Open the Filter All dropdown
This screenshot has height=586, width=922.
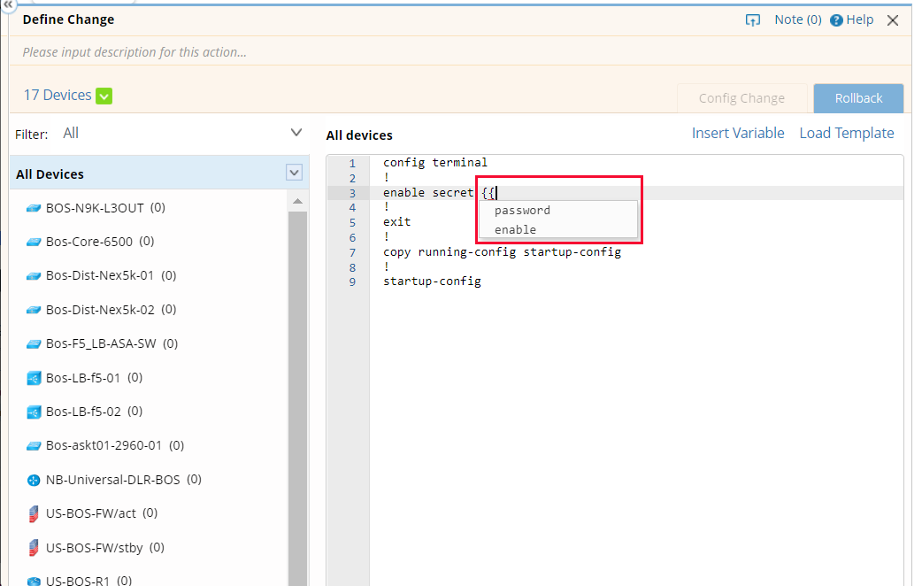click(296, 133)
